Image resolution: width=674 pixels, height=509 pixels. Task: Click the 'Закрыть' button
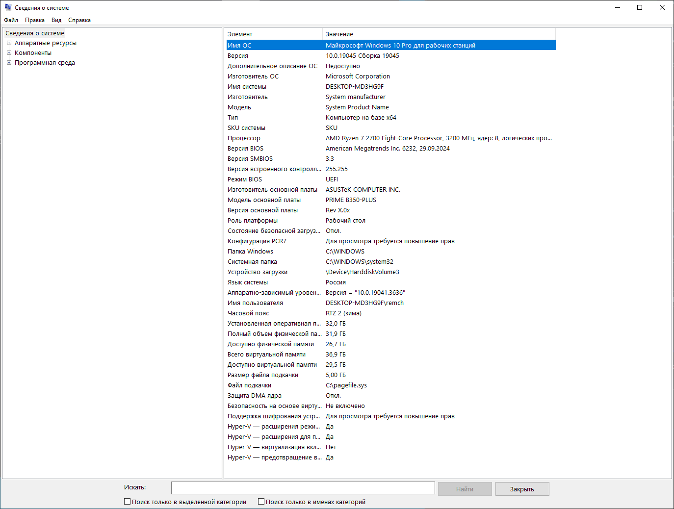point(522,489)
